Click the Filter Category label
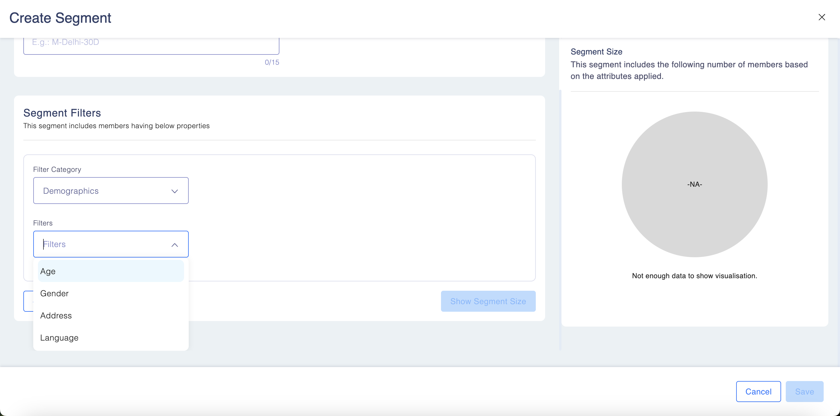Screen dimensions: 840x416 tap(57, 169)
